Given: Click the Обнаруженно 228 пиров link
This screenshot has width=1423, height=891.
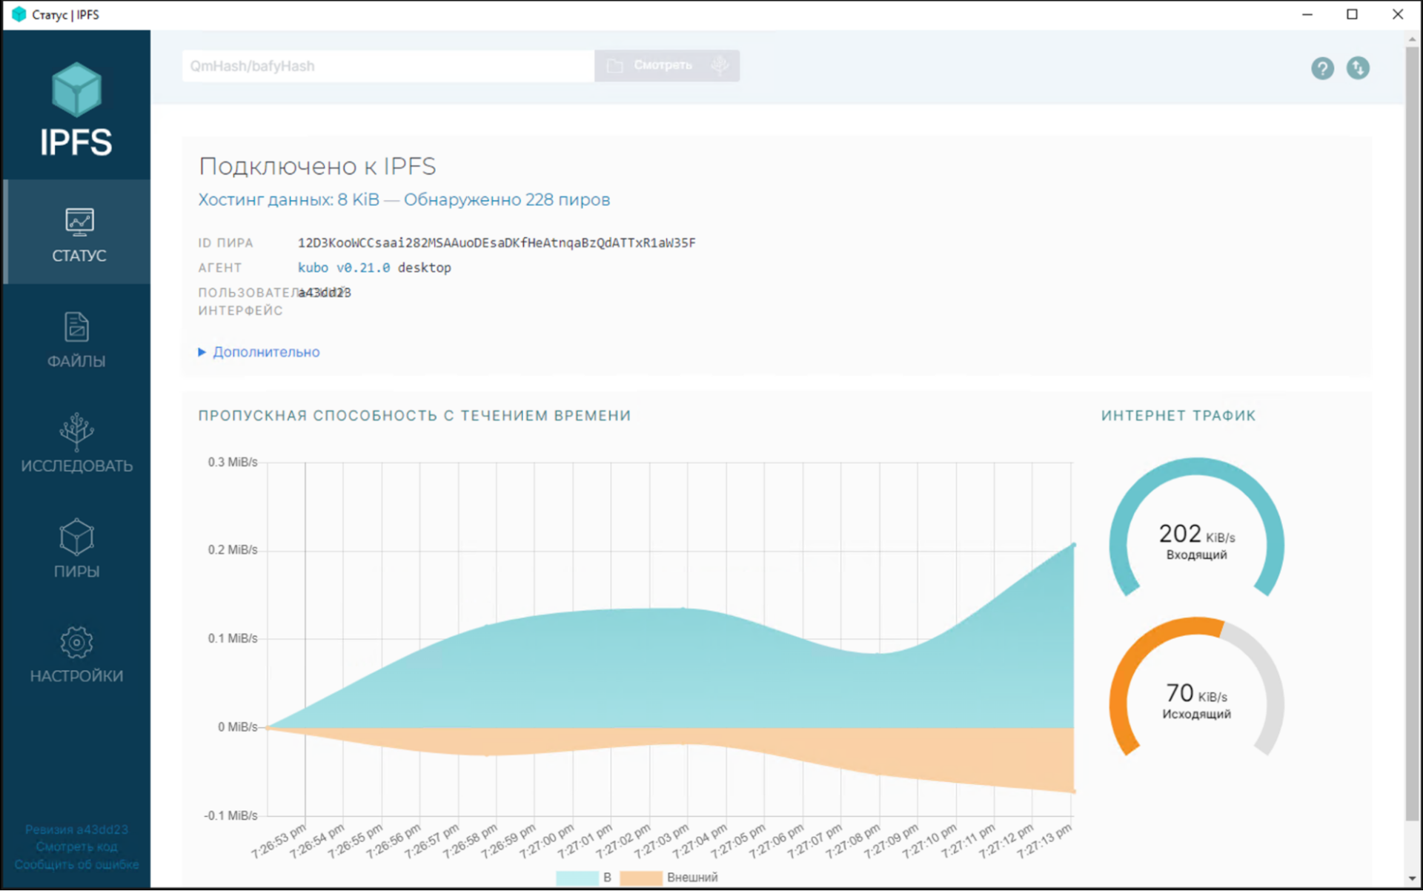Looking at the screenshot, I should pos(508,199).
